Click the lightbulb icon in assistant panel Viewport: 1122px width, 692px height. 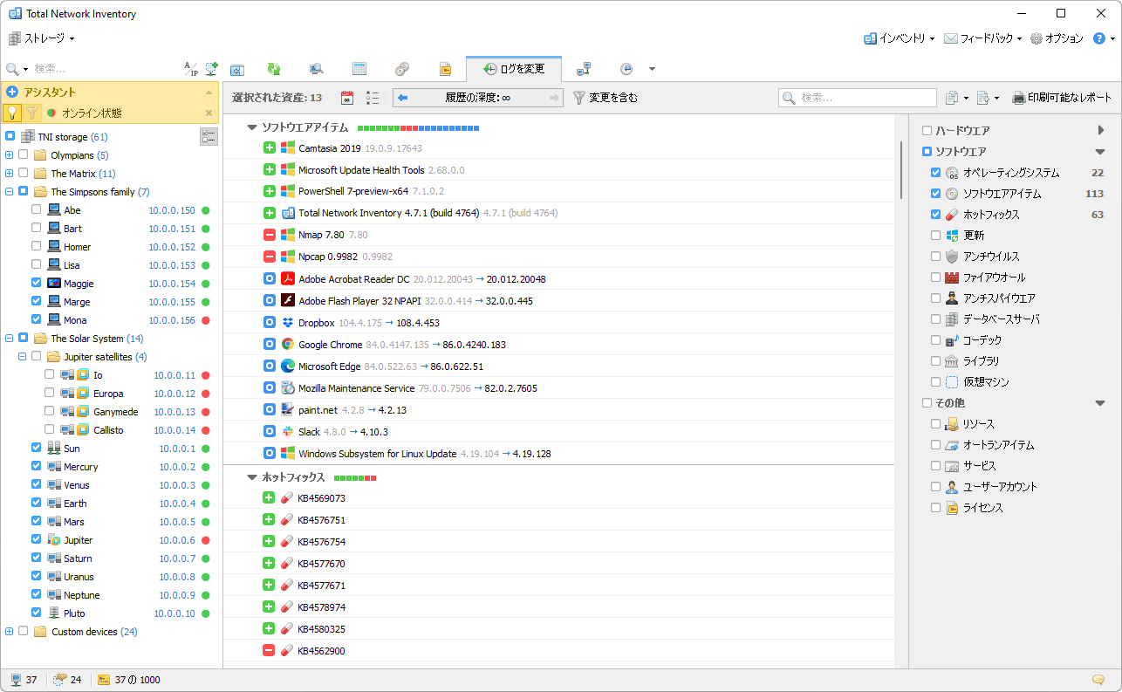point(12,113)
